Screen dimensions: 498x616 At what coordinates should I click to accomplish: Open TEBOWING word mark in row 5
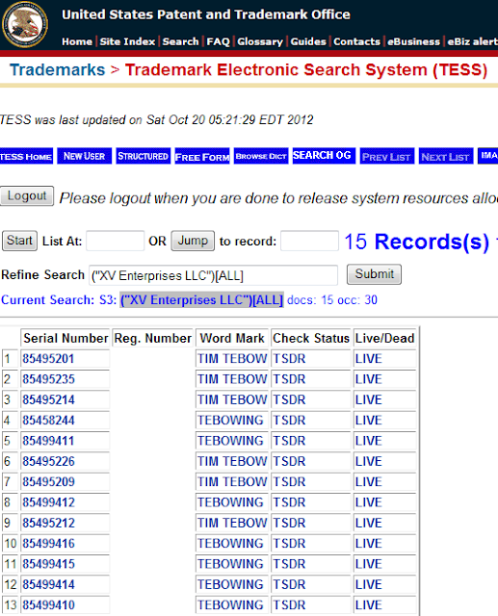230,441
